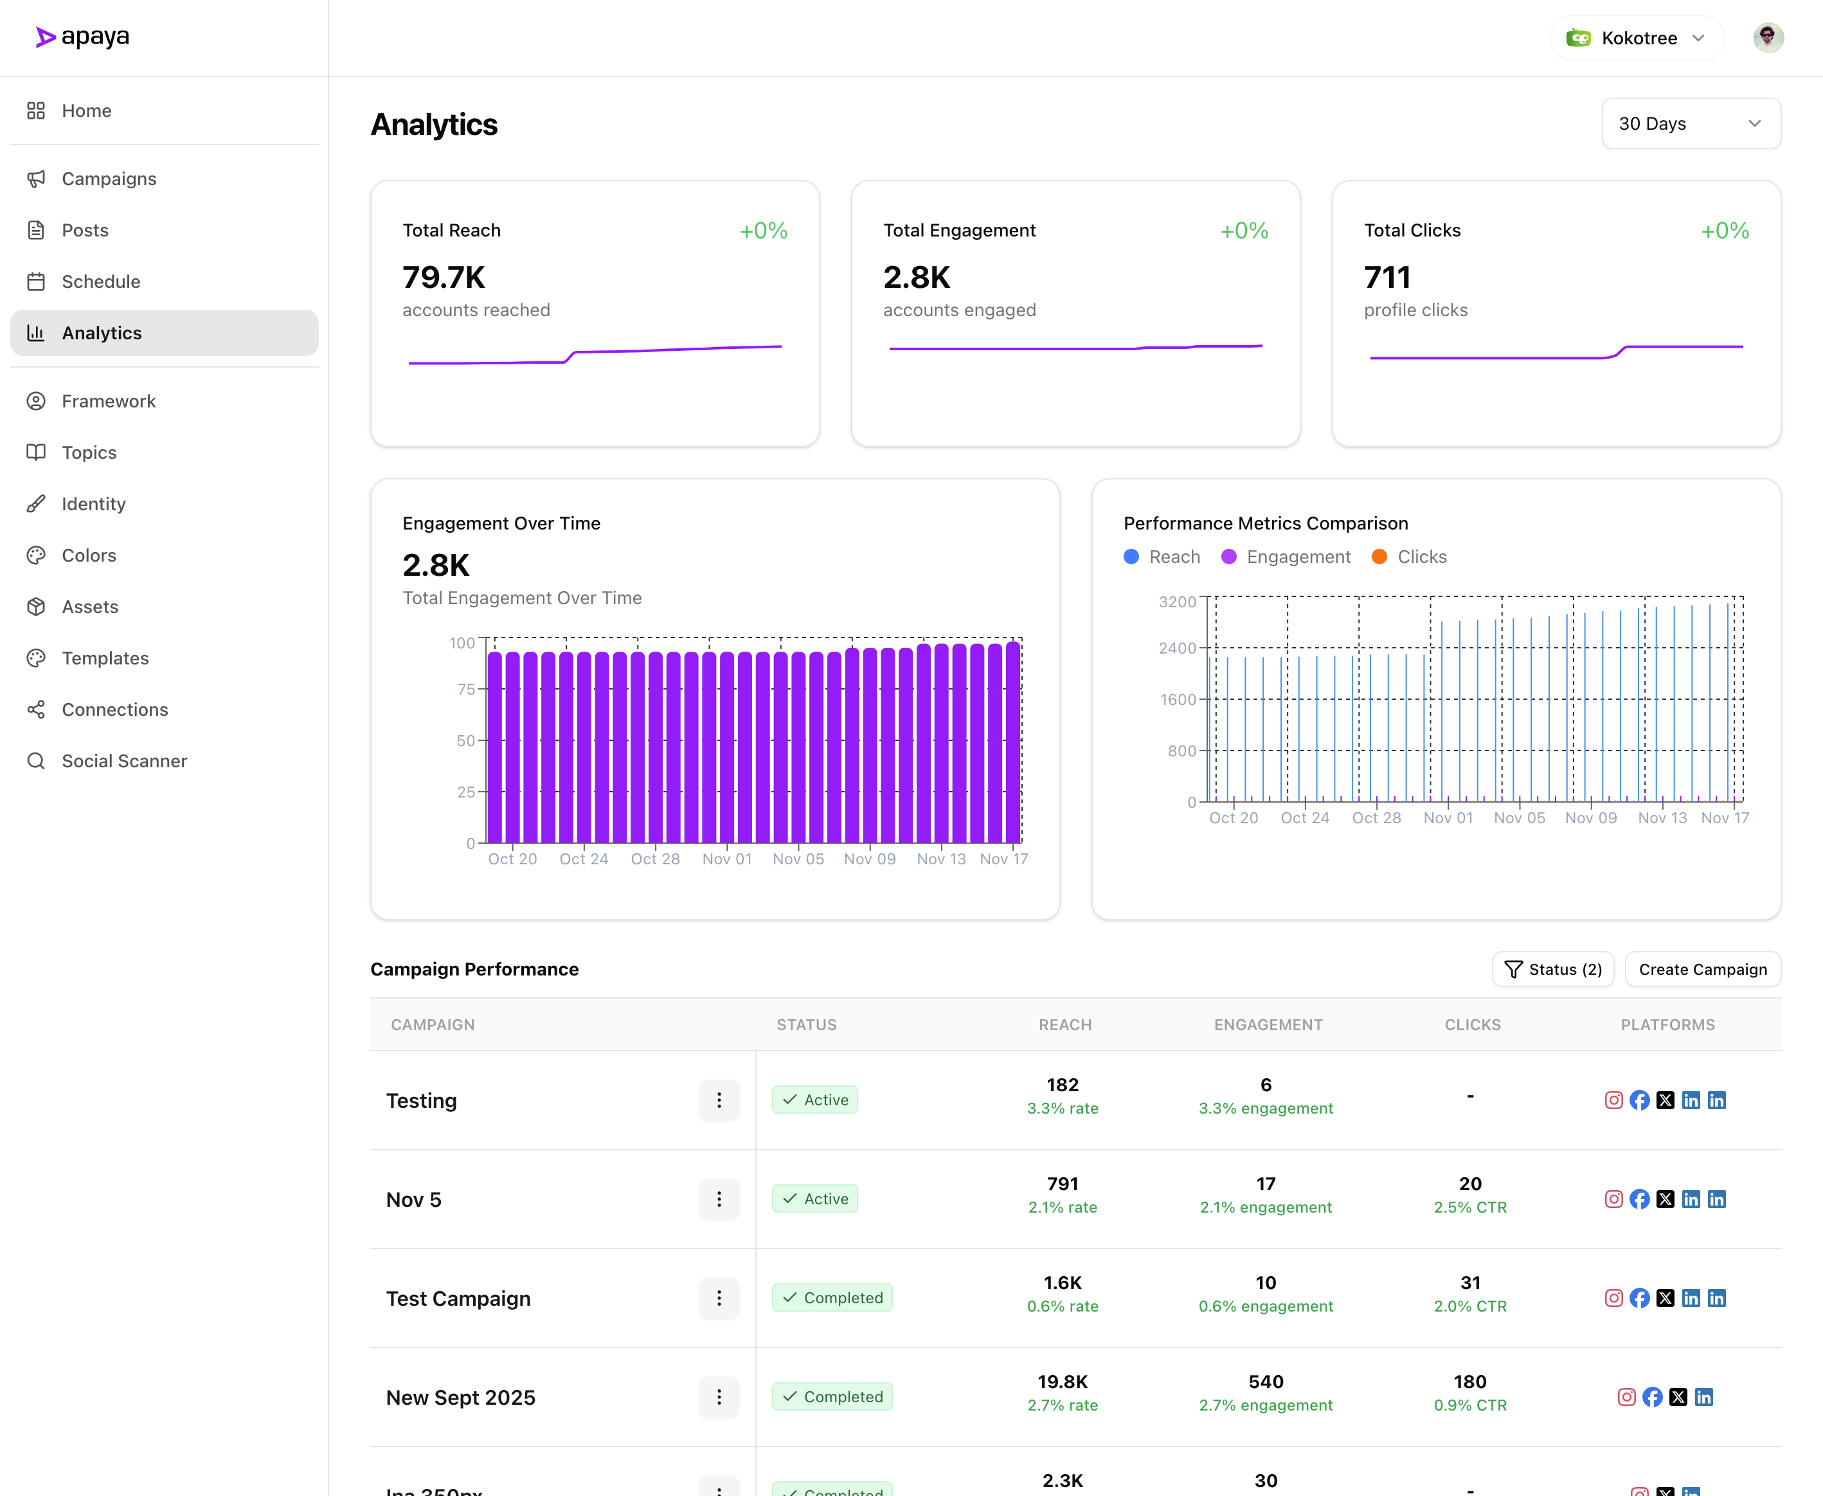Open the three-dot menu for Test Campaign

[x=719, y=1299]
